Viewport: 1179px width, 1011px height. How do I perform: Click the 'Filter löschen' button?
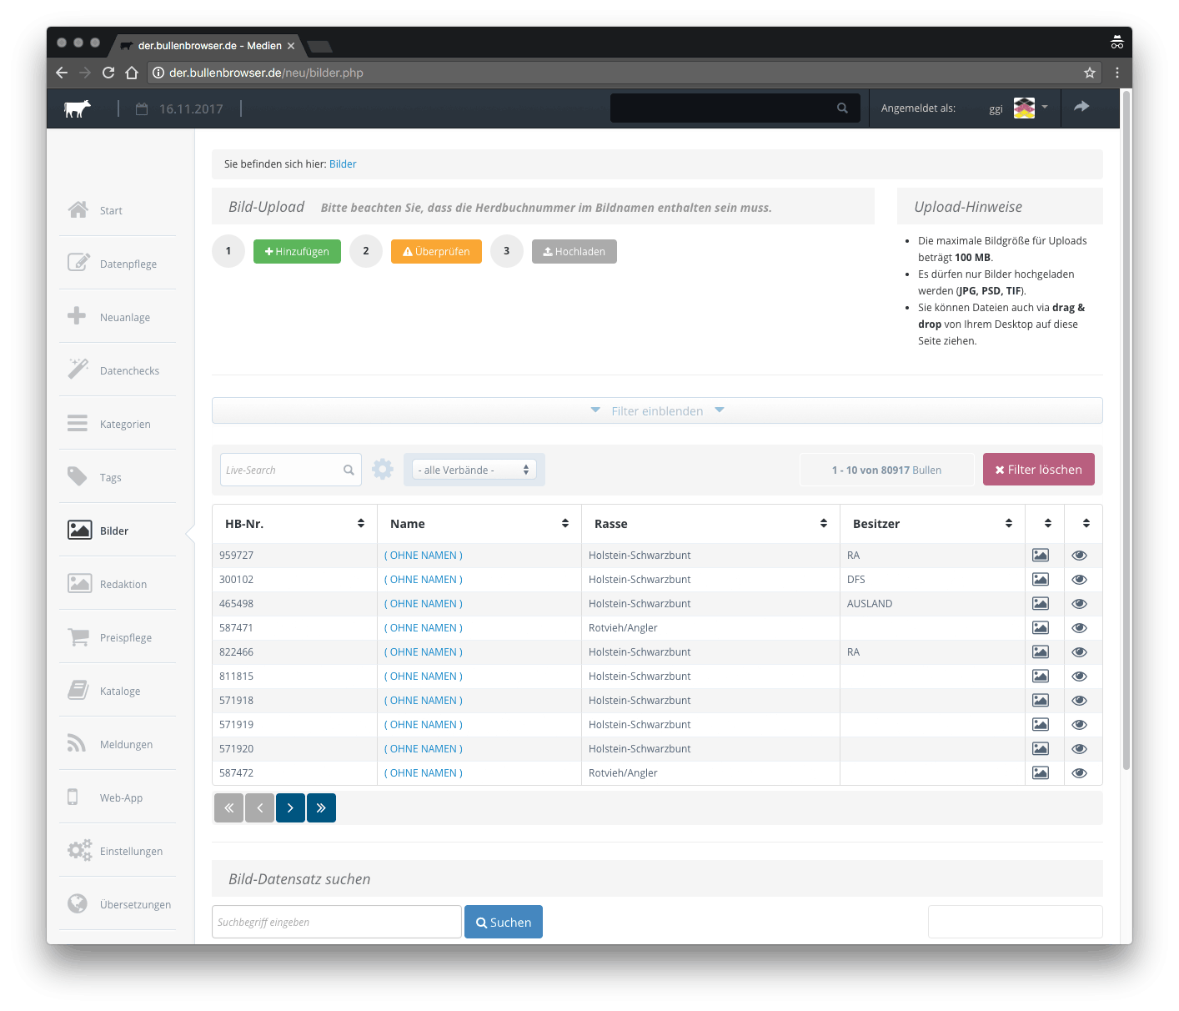[x=1038, y=470]
